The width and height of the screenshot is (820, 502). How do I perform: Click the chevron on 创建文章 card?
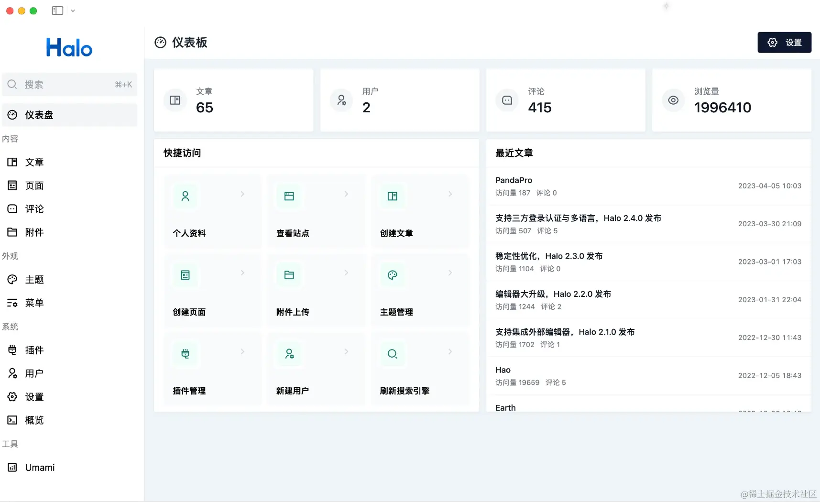[x=450, y=194]
